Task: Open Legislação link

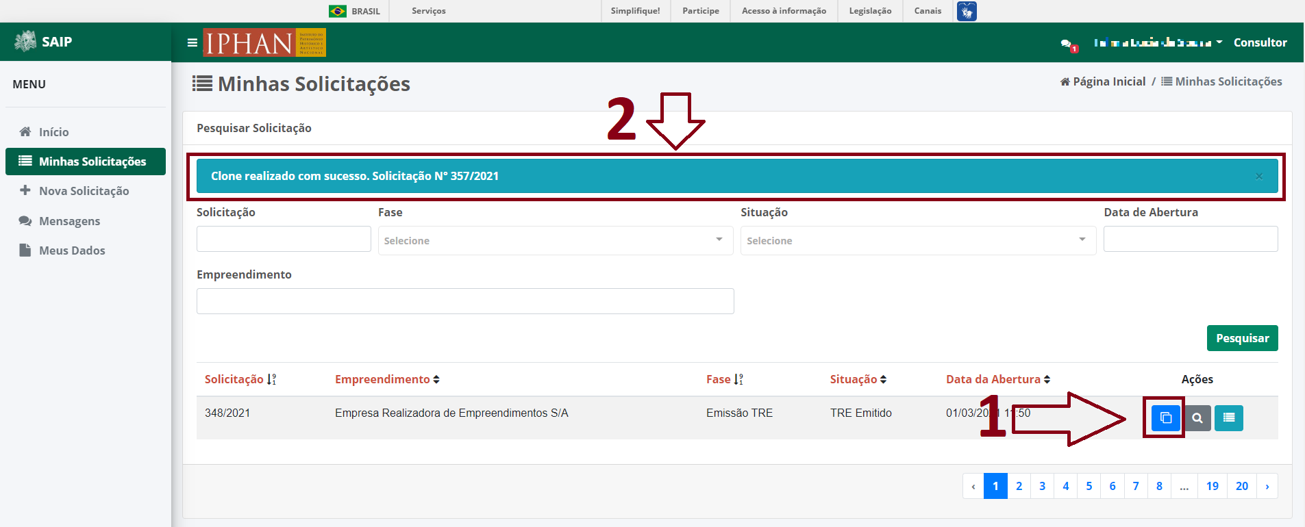Action: pyautogui.click(x=870, y=11)
